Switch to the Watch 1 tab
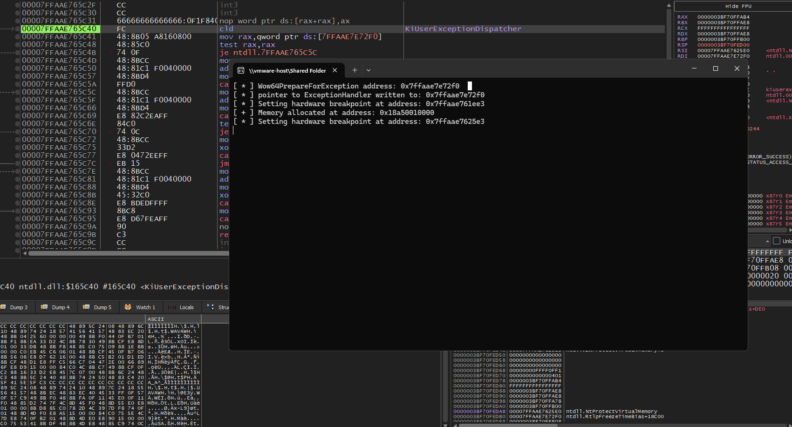This screenshot has width=792, height=427. [145, 307]
